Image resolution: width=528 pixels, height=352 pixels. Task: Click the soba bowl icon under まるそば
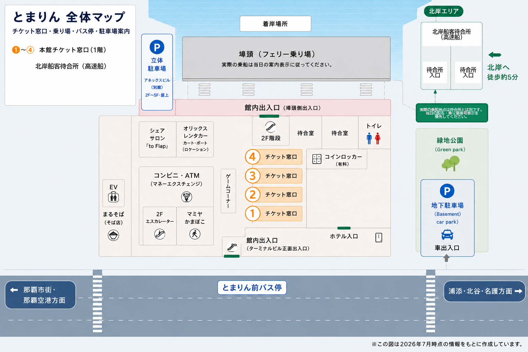[x=113, y=235]
